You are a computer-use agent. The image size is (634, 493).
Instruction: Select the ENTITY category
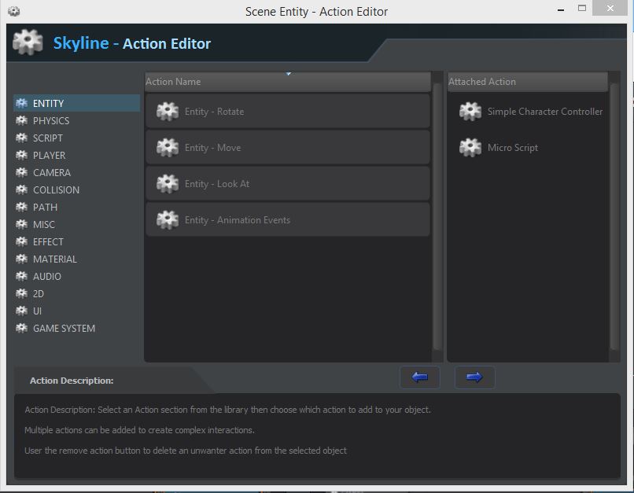click(x=77, y=104)
